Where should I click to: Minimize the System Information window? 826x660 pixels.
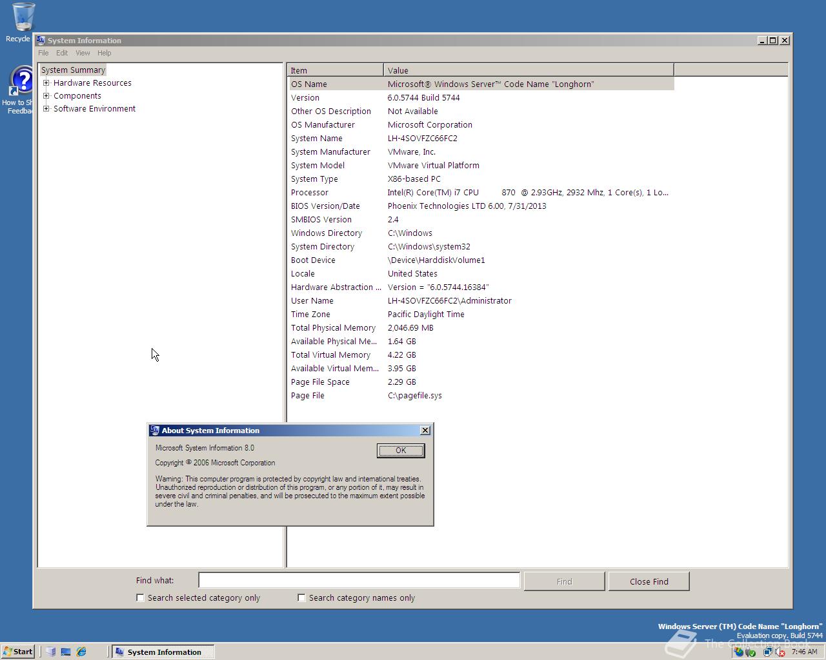(763, 40)
